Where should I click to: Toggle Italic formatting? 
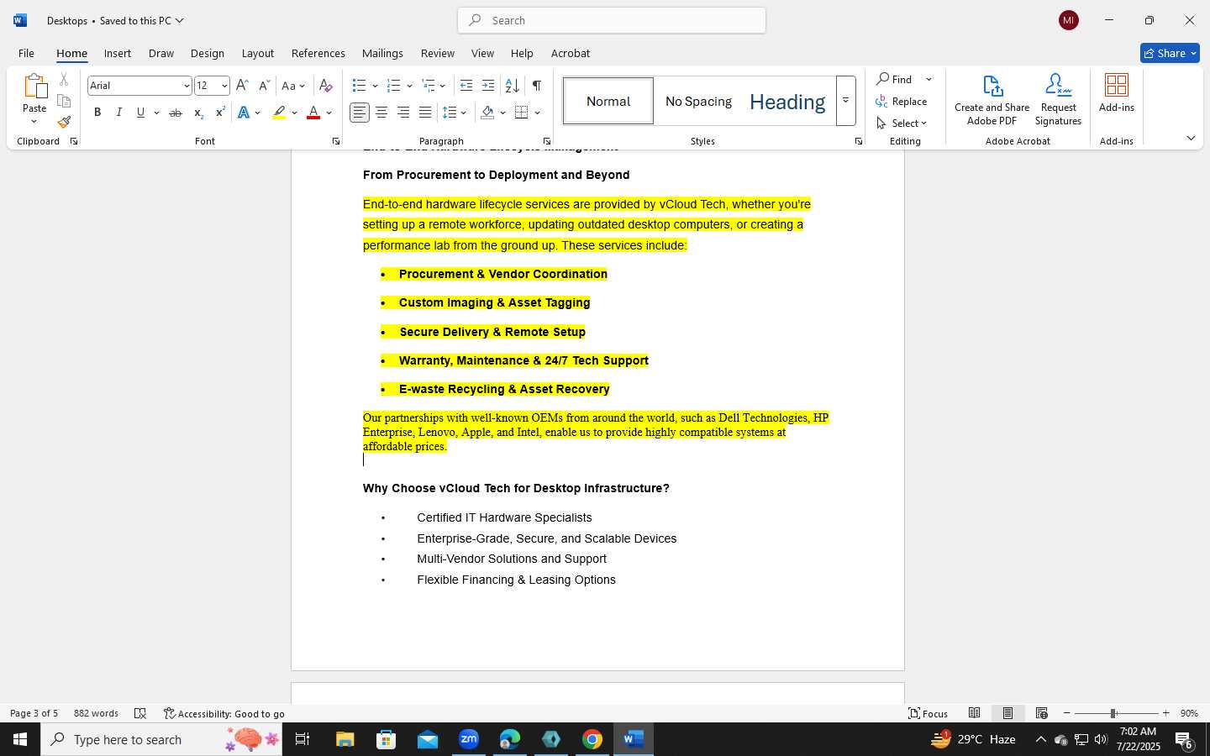(118, 113)
